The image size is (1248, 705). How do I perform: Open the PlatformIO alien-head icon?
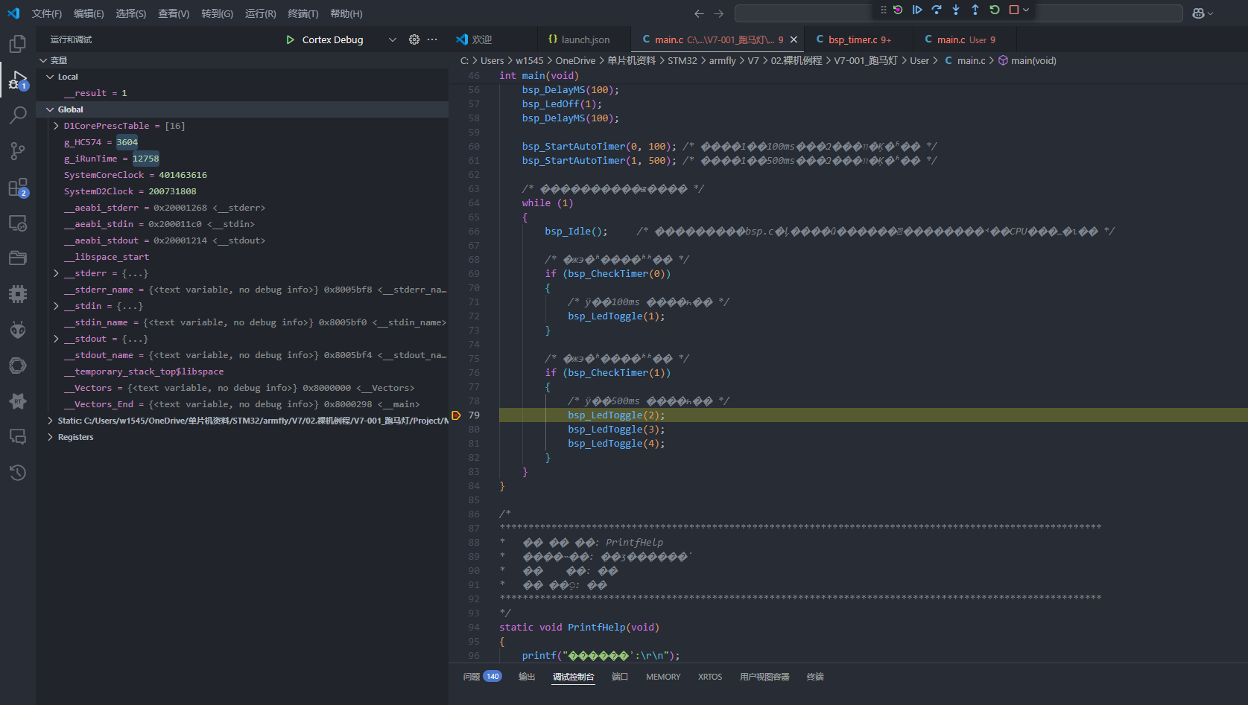(x=18, y=330)
